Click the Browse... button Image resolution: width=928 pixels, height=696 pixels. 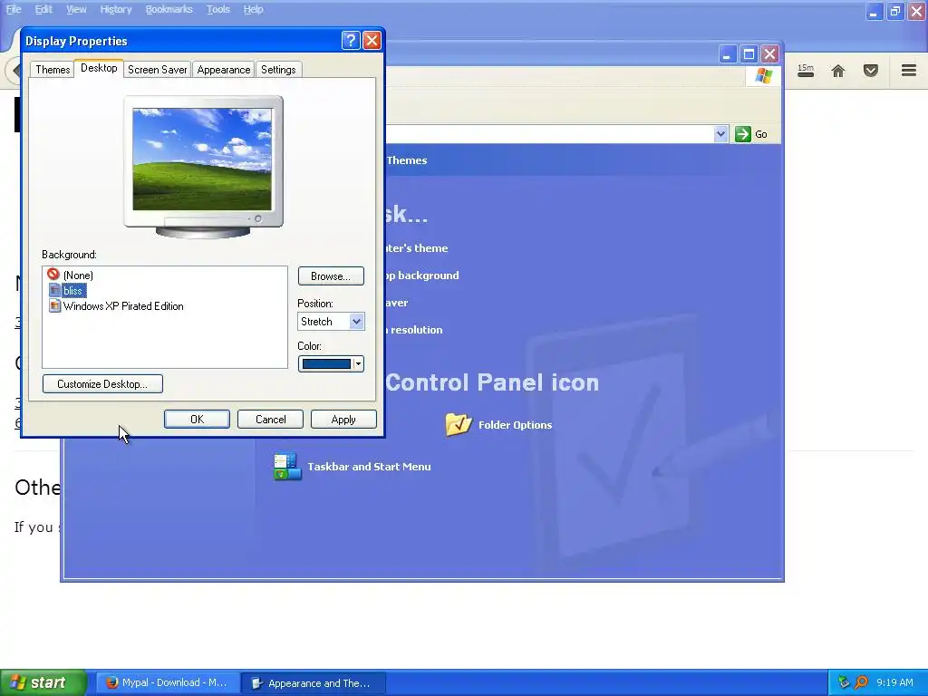coord(331,275)
